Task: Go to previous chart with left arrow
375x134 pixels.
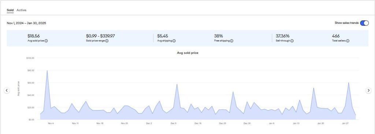Action: click(7, 90)
